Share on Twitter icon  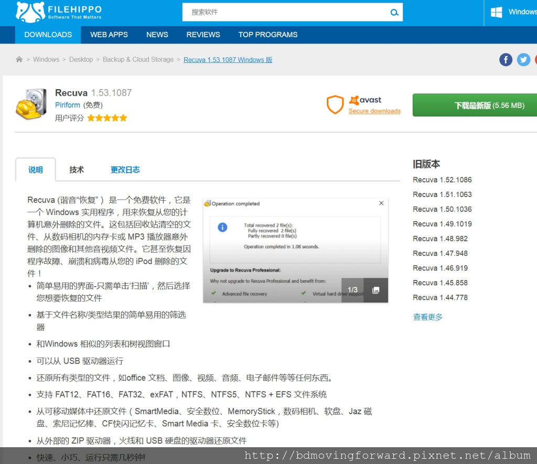(523, 60)
